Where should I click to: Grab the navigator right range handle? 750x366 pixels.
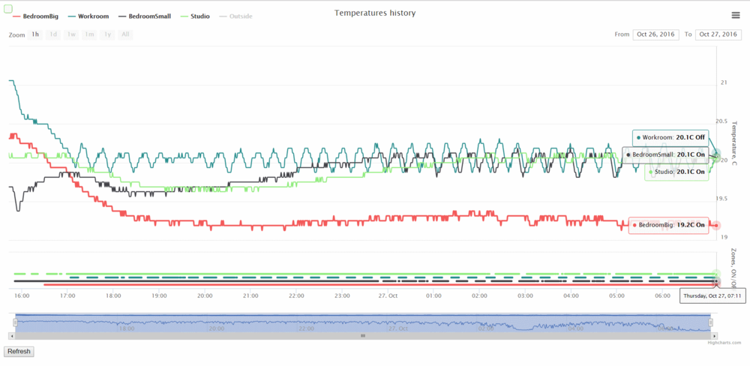tap(711, 323)
